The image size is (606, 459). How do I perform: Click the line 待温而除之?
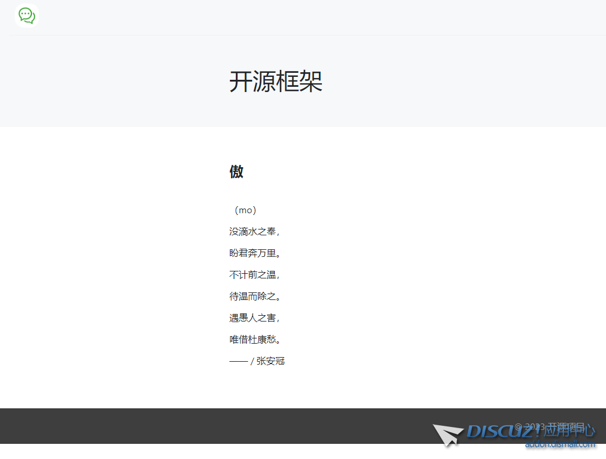pos(255,296)
